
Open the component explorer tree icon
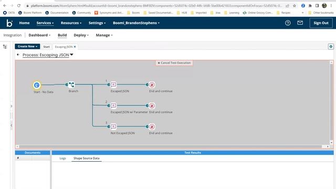5,47
